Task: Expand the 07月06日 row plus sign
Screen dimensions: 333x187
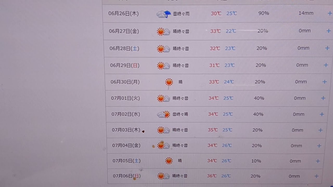Action: (x=317, y=176)
